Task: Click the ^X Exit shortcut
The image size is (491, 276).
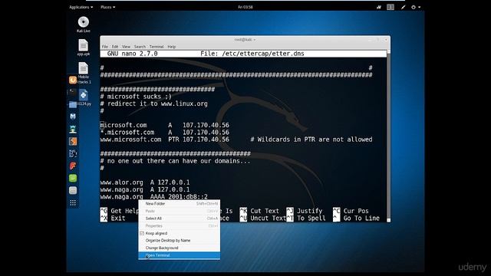Action: 113,218
